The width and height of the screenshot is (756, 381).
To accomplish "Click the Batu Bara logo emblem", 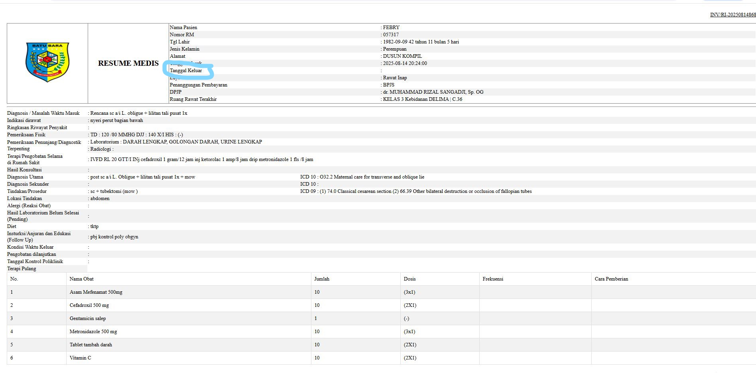I will click(47, 63).
